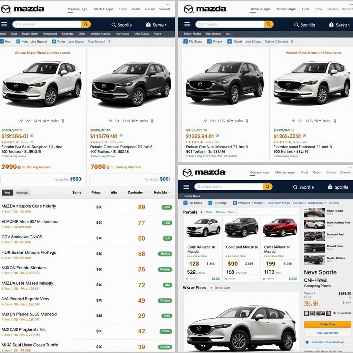Select the Prioe column header
Image resolution: width=353 pixels, height=353 pixels.
pos(96,192)
